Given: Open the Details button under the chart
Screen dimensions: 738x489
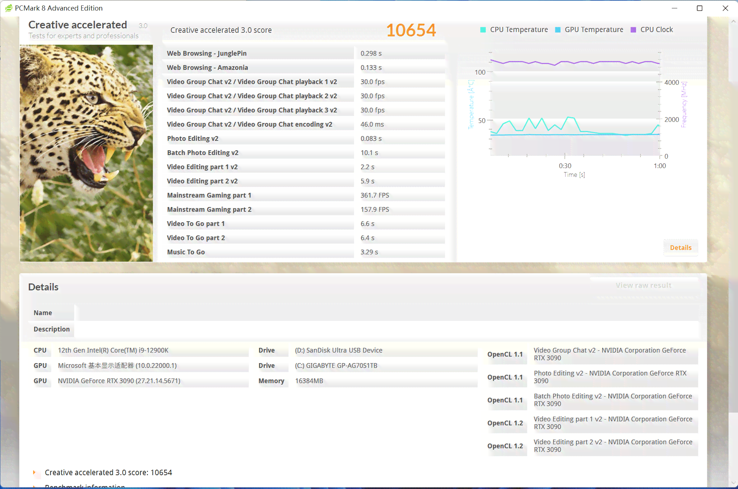Looking at the screenshot, I should (681, 247).
